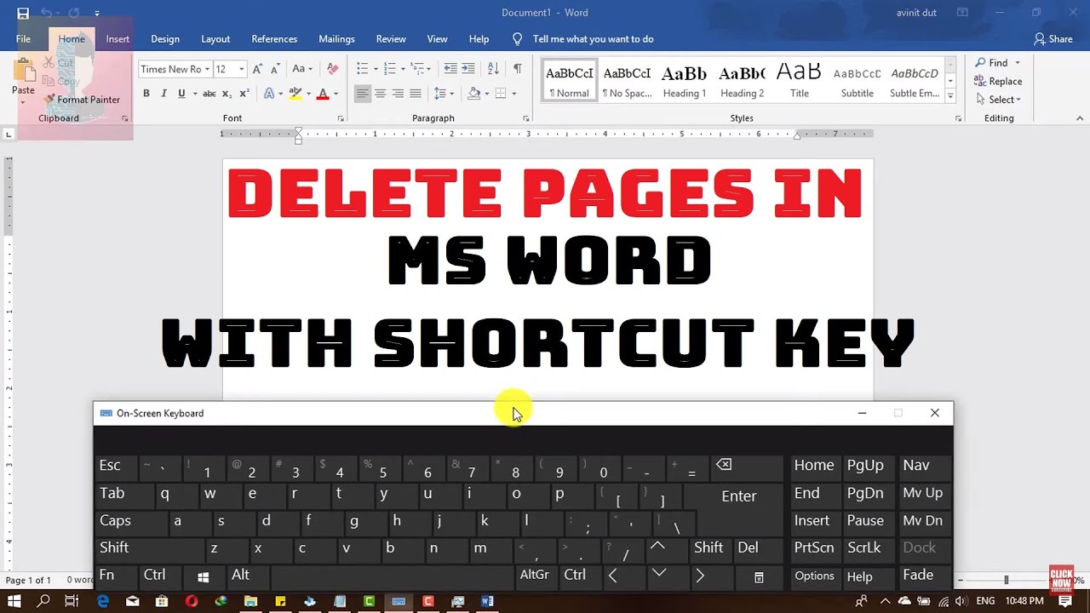
Task: Launch Microsoft Edge from the taskbar
Action: (103, 601)
